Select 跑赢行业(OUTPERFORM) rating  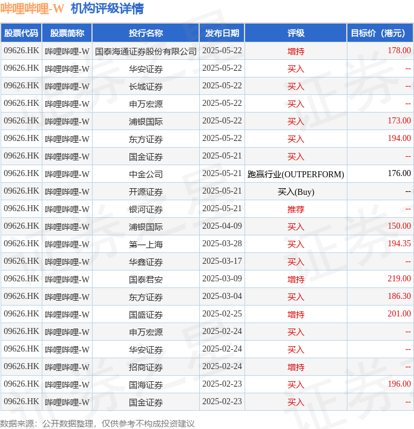296,174
